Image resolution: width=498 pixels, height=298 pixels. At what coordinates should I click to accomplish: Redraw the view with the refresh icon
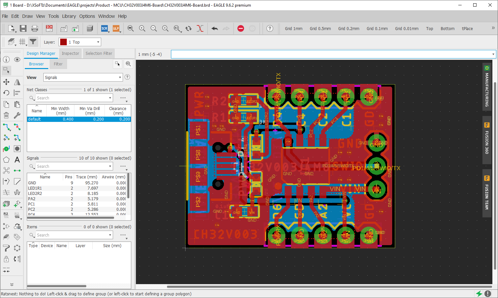point(188,28)
